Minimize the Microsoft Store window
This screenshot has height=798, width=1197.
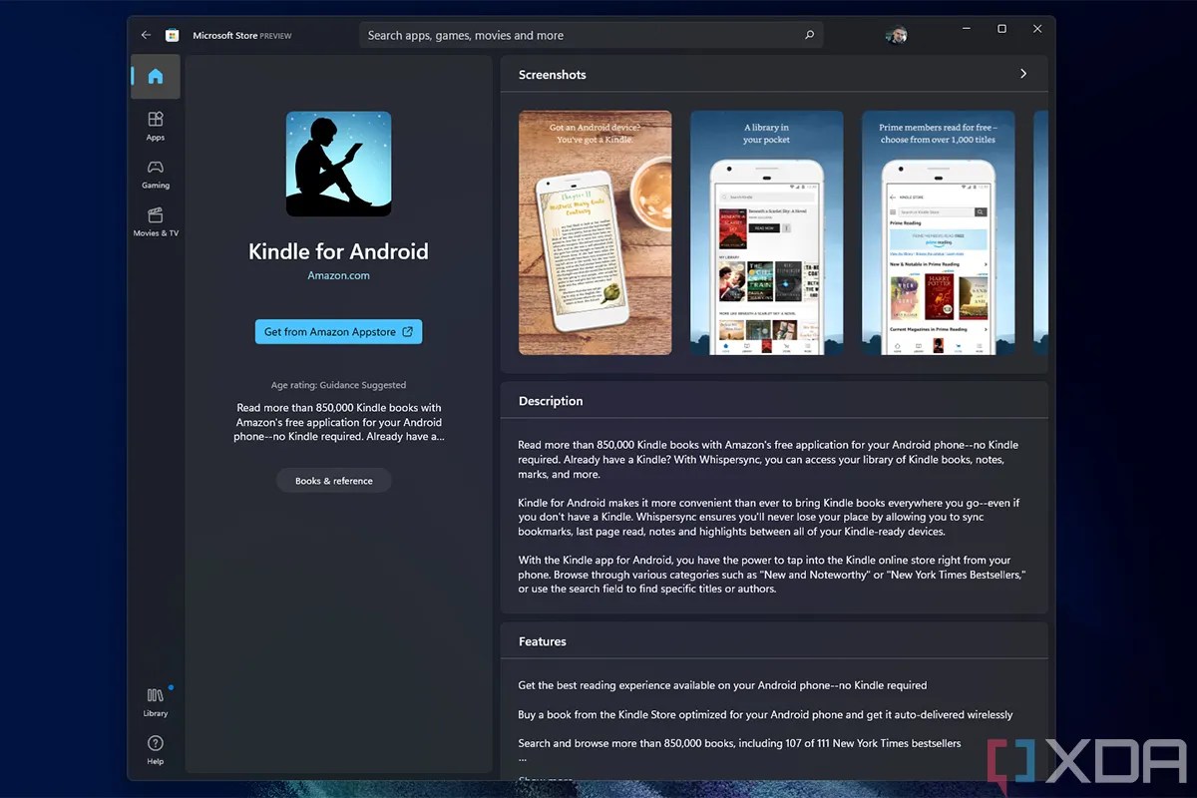point(969,29)
